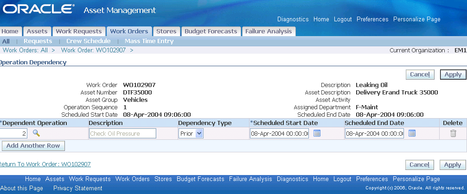Open the Failure Analysis tab

click(x=269, y=31)
